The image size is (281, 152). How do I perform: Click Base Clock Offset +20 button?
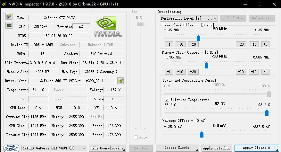pyautogui.click(x=241, y=44)
